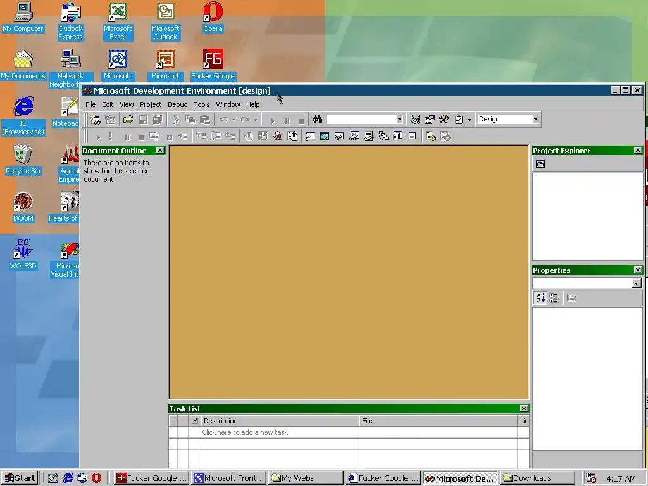Click 'Click here to add a new task' row

click(349, 432)
